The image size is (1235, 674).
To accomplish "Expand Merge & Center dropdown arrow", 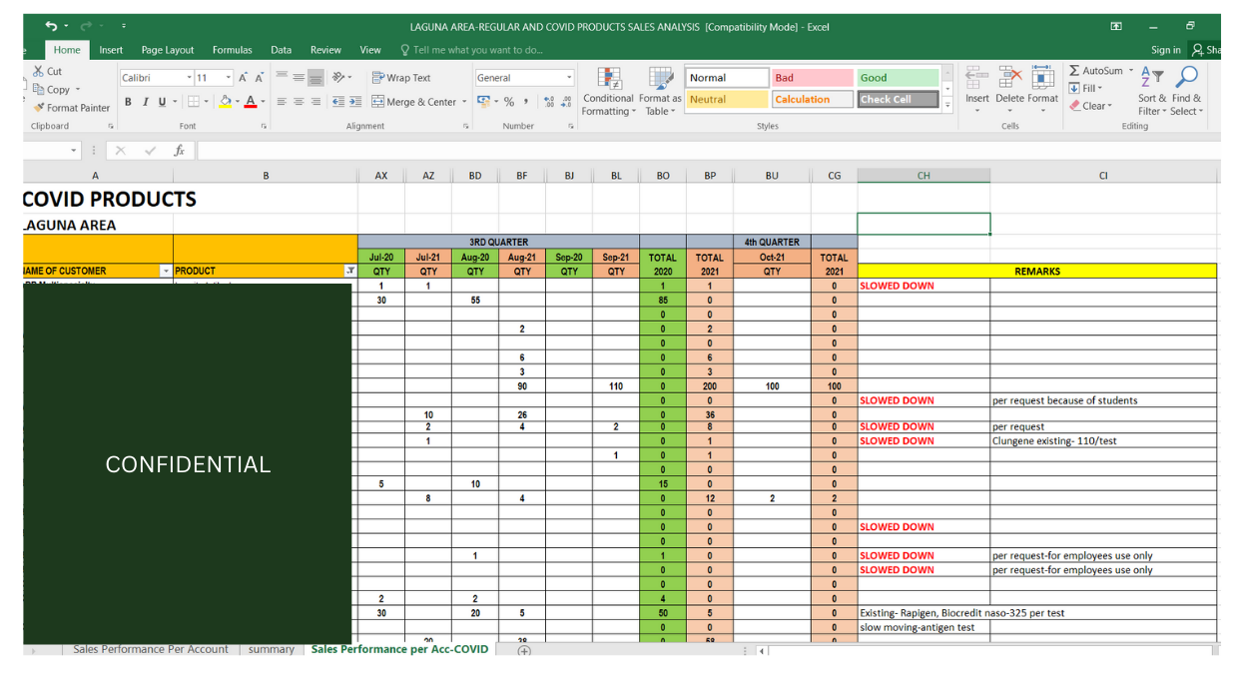I will click(x=464, y=102).
